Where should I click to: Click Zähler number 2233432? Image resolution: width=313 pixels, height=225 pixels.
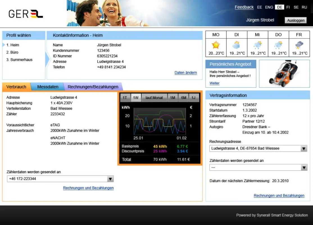coord(58,114)
